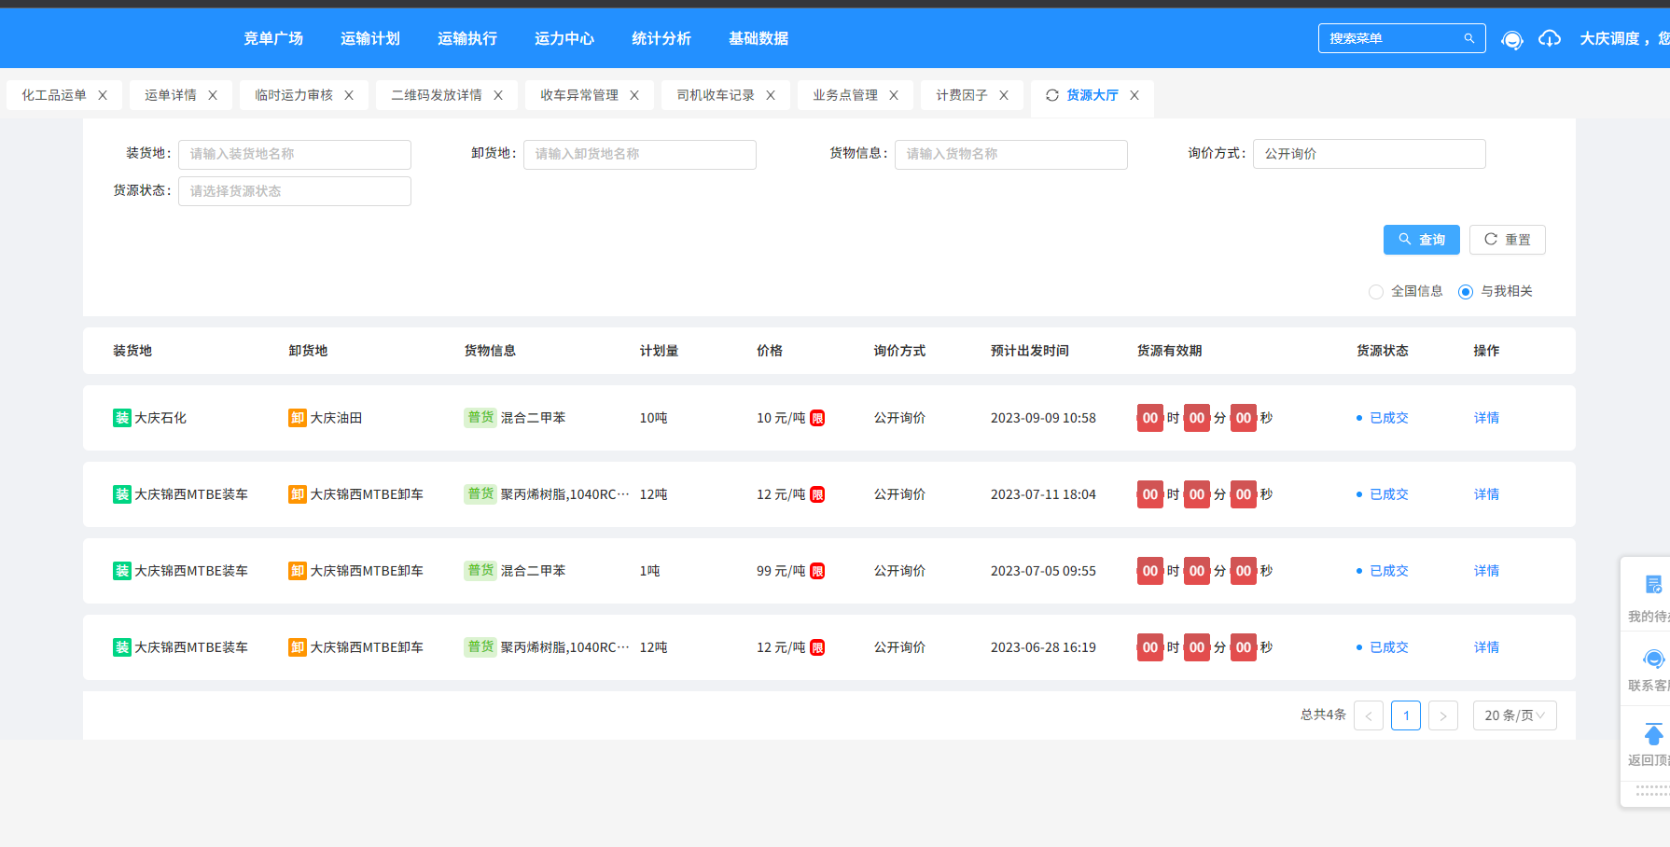Click page number 1 in pagination
Viewport: 1670px width, 847px height.
tap(1406, 715)
